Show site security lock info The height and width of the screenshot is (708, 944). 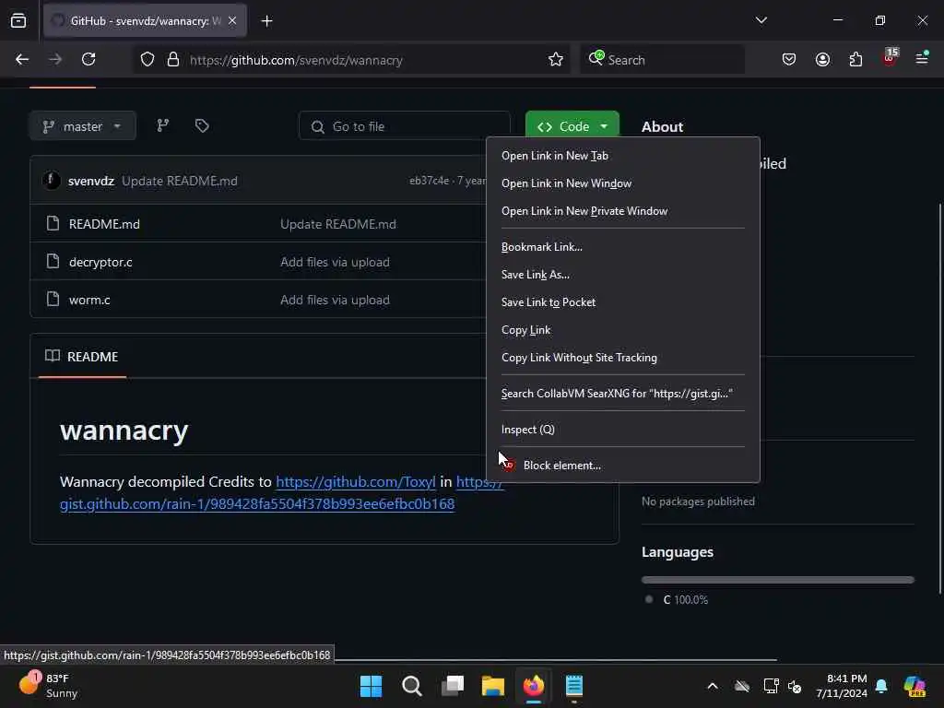[x=173, y=60]
